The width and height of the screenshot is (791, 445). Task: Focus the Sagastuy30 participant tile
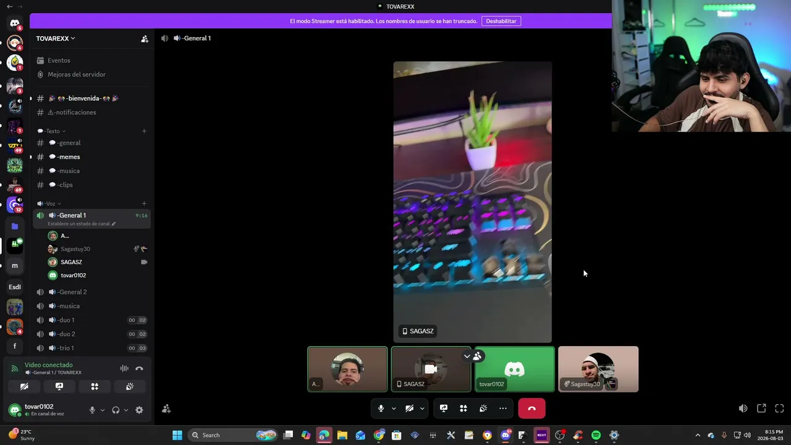(x=598, y=369)
